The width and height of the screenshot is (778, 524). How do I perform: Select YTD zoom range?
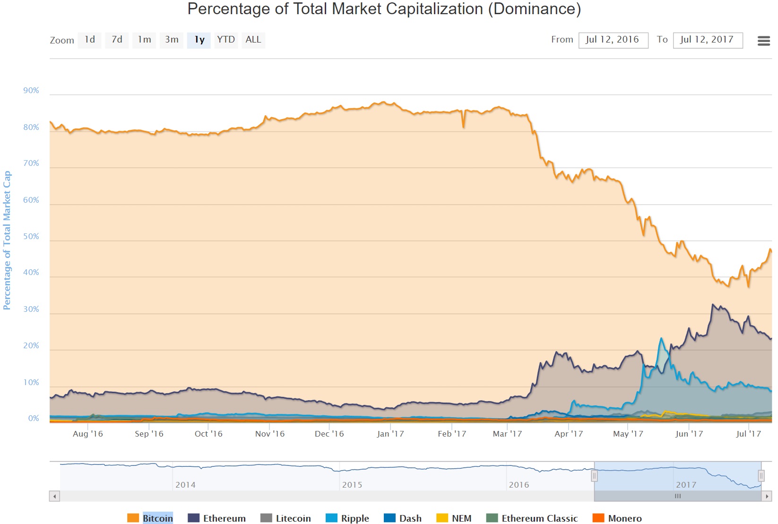pyautogui.click(x=226, y=40)
